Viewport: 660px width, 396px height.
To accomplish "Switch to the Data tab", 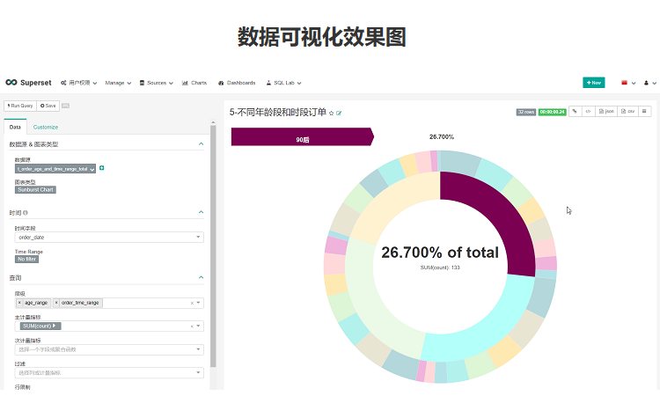I will 15,127.
